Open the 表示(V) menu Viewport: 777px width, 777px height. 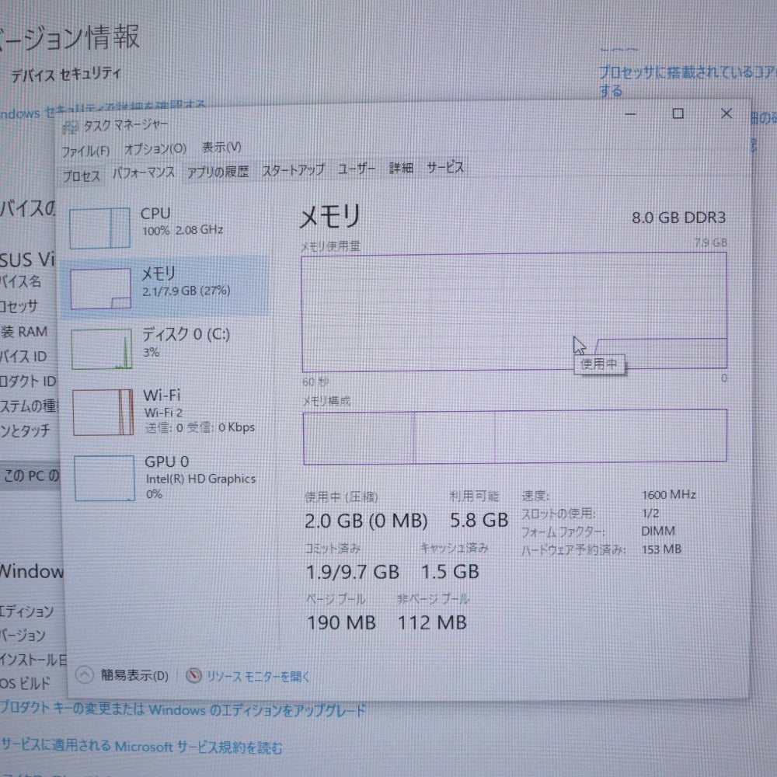(x=221, y=147)
